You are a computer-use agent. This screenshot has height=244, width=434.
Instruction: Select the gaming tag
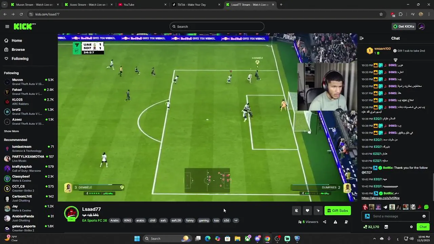coord(204,221)
